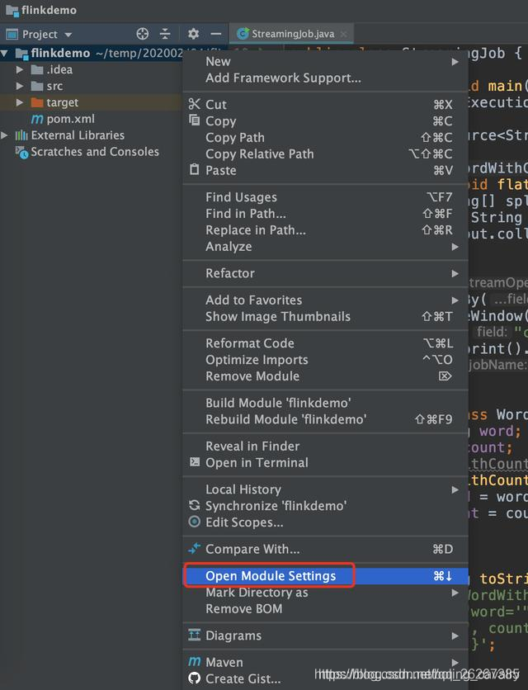The width and height of the screenshot is (528, 690).
Task: Click the Copy icon in context menu
Action: click(x=194, y=121)
